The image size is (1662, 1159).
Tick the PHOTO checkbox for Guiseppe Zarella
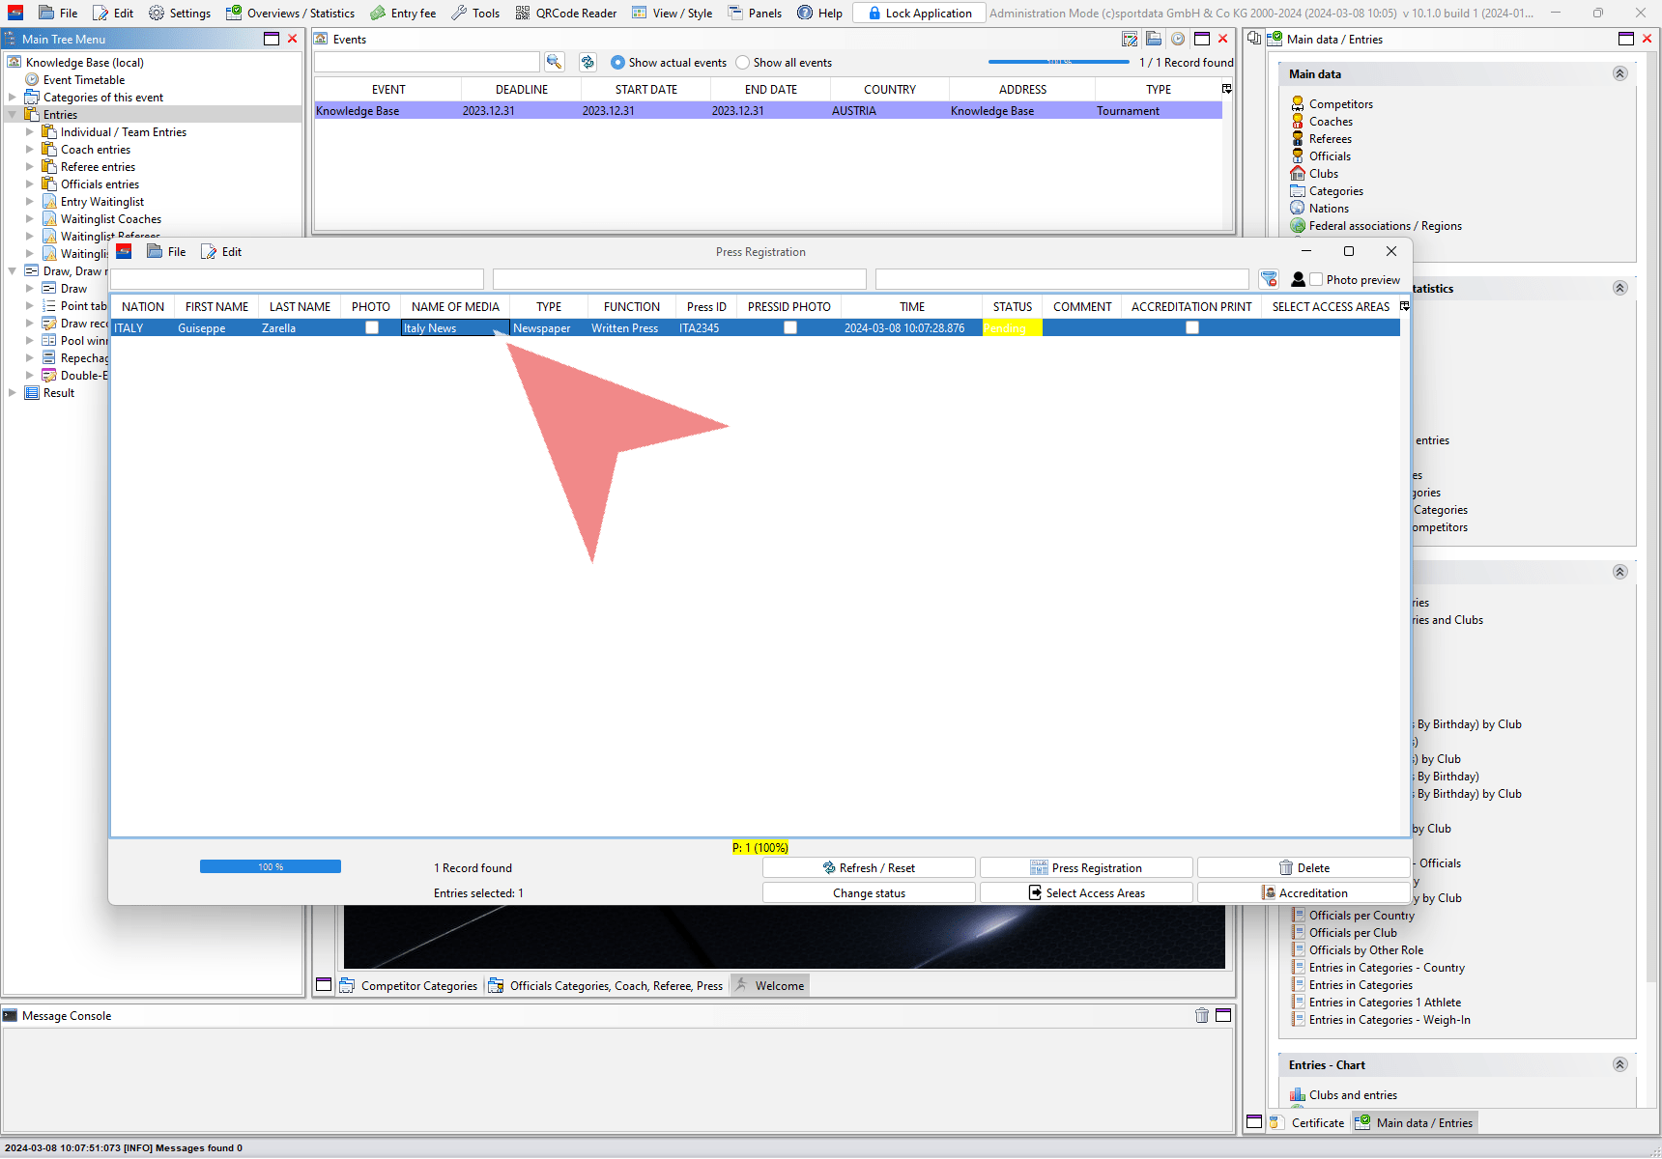coord(372,328)
